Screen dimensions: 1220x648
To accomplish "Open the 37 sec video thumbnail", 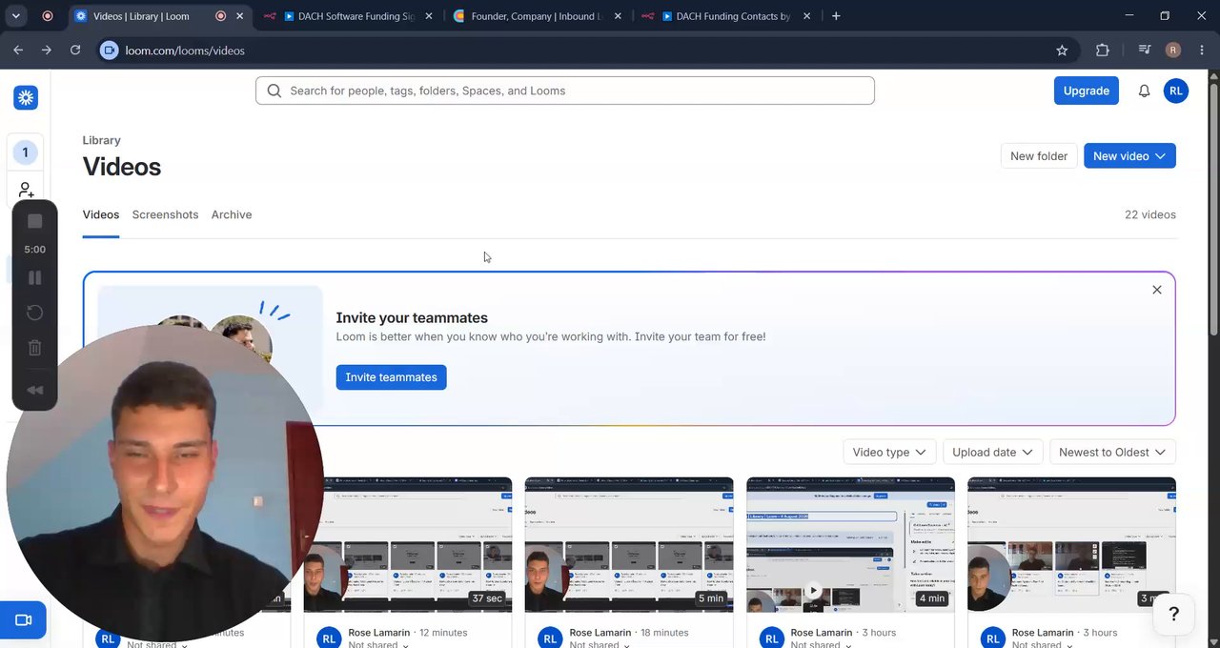I will [x=408, y=545].
